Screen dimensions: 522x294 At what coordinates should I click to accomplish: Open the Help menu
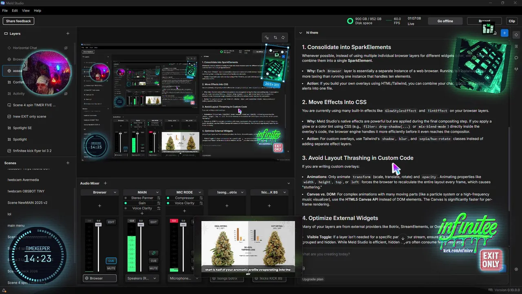pyautogui.click(x=38, y=11)
